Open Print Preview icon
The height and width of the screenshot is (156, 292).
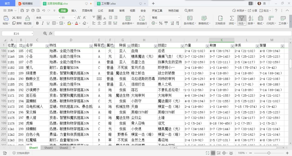[38, 11]
